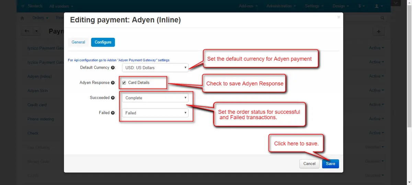The width and height of the screenshot is (412, 185).
Task: Click help icon beside Adyen Response
Action: [113, 83]
